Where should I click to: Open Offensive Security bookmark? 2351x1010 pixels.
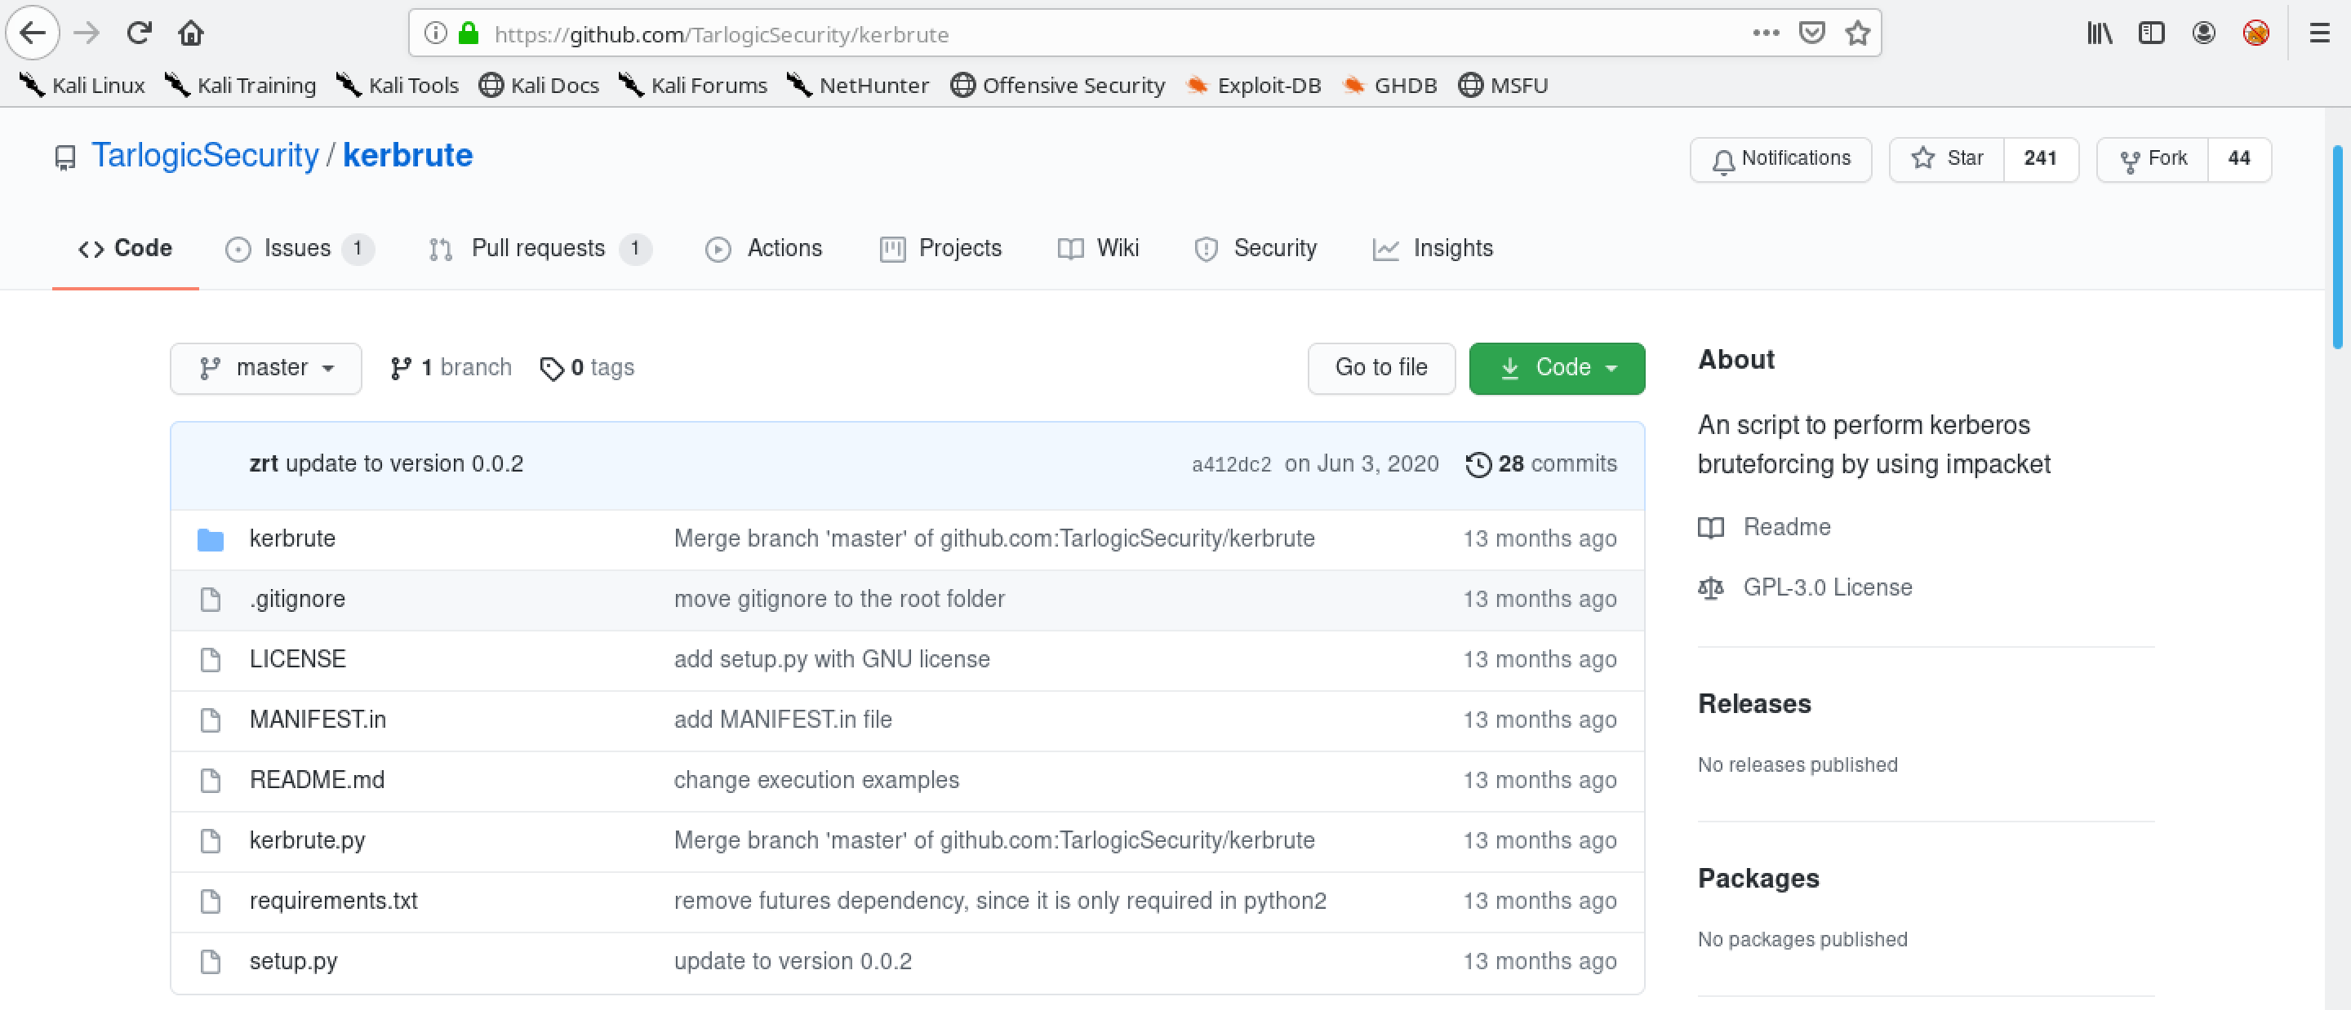[1058, 85]
